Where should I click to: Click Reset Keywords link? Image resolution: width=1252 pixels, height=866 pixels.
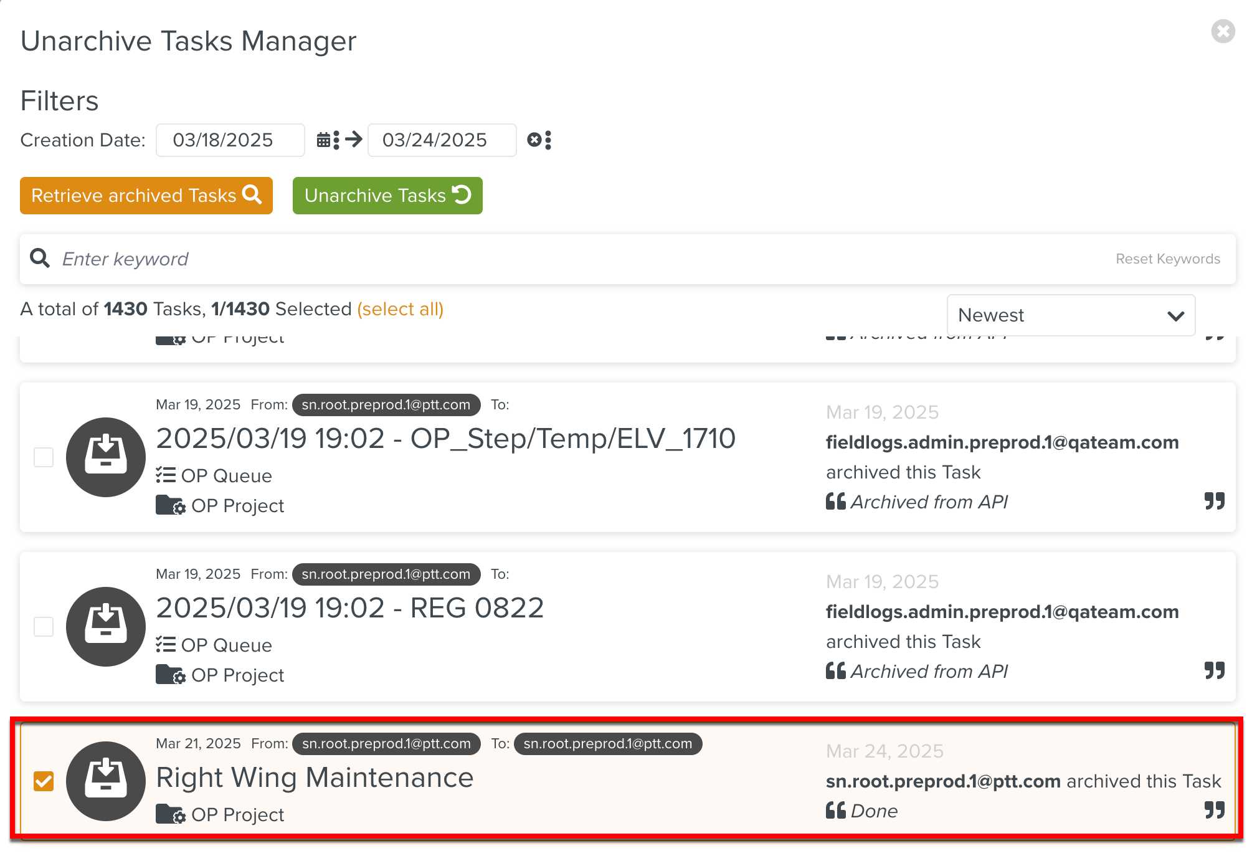click(x=1167, y=259)
